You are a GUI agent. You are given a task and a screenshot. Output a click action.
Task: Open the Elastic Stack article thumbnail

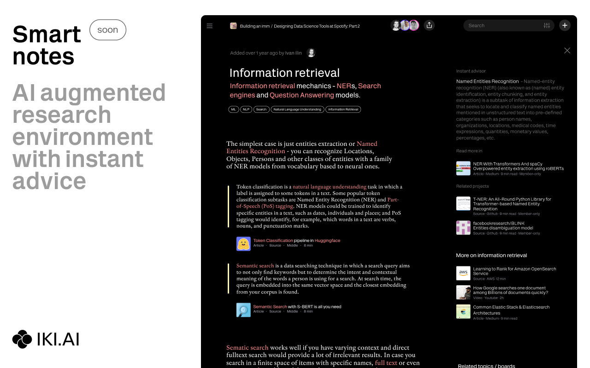[x=463, y=311]
